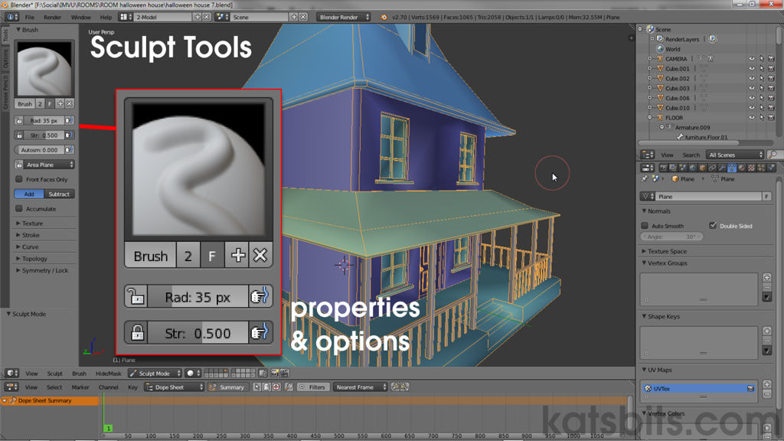The height and width of the screenshot is (441, 784).
Task: Hide Cube.001 with its eye icon
Action: [x=752, y=68]
